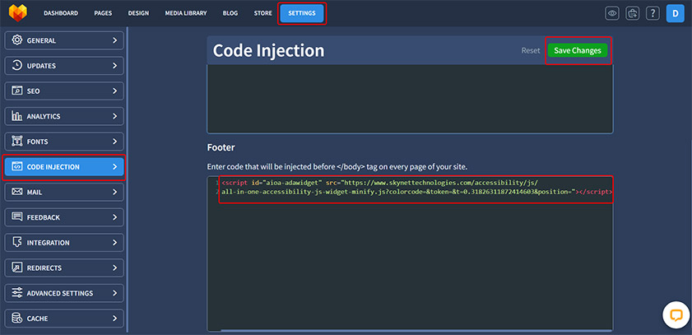Screen dimensions: 692x335
Task: Click the Analytics bar chart icon
Action: click(17, 116)
